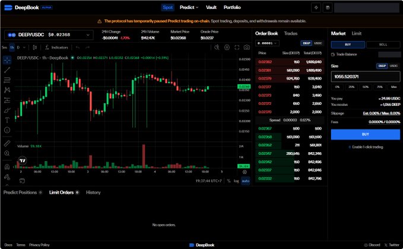Select the SELL side toggle

pyautogui.click(x=383, y=45)
